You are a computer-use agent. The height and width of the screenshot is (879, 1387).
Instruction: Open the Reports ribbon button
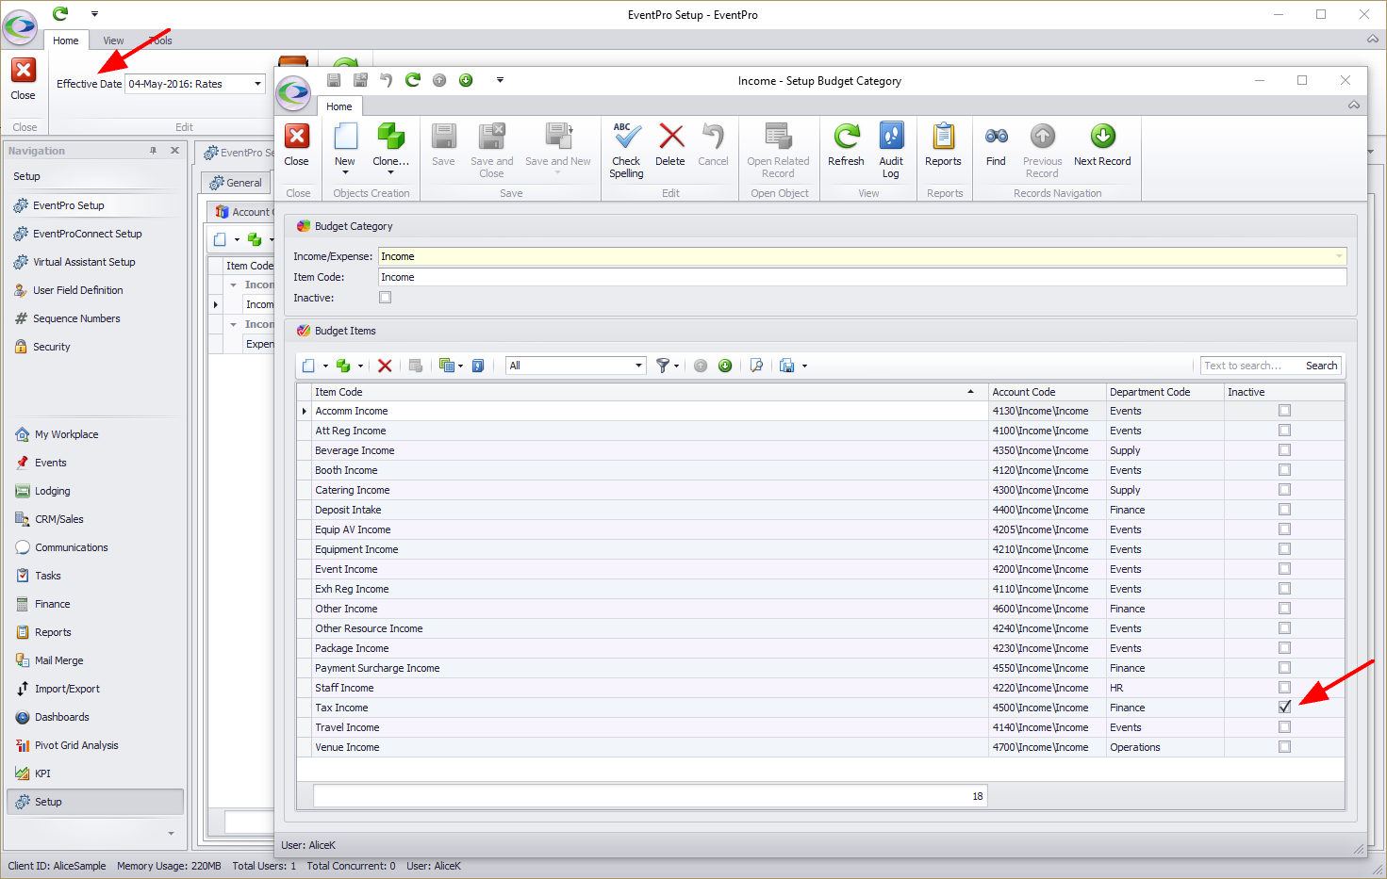tap(943, 145)
